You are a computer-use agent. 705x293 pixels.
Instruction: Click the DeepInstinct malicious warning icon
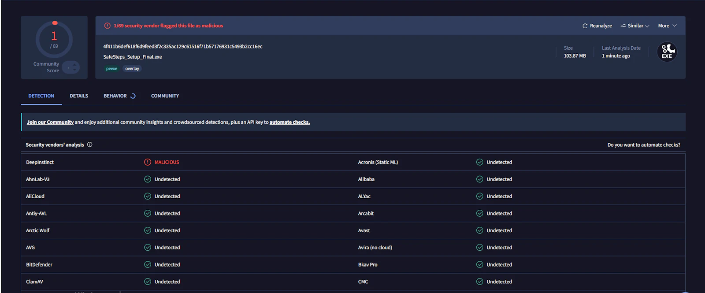148,162
